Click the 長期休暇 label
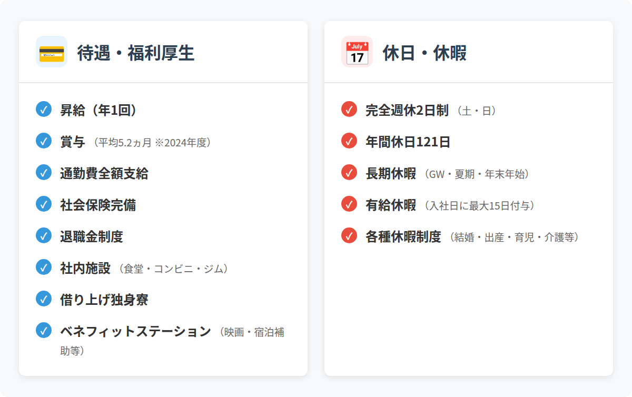The image size is (632, 397). (391, 174)
